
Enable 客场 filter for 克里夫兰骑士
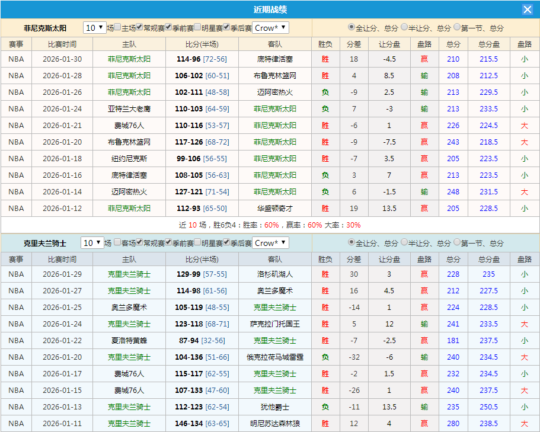point(118,244)
